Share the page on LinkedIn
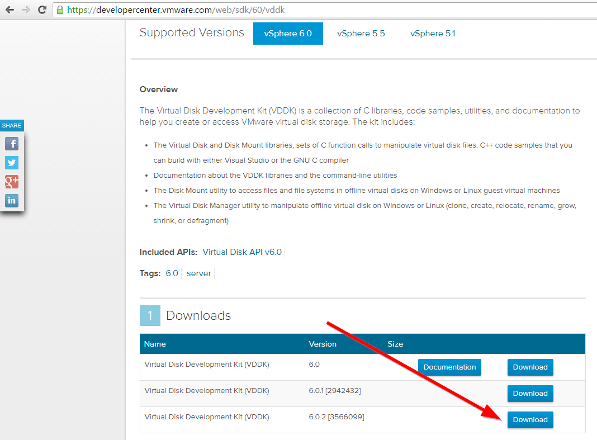597x440 pixels. point(12,200)
